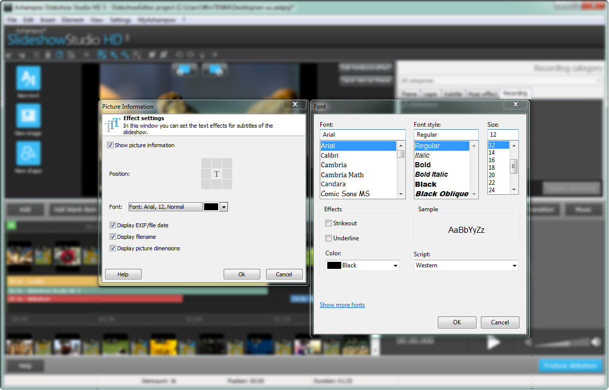Click the New image icon in sidebar

coord(28,116)
